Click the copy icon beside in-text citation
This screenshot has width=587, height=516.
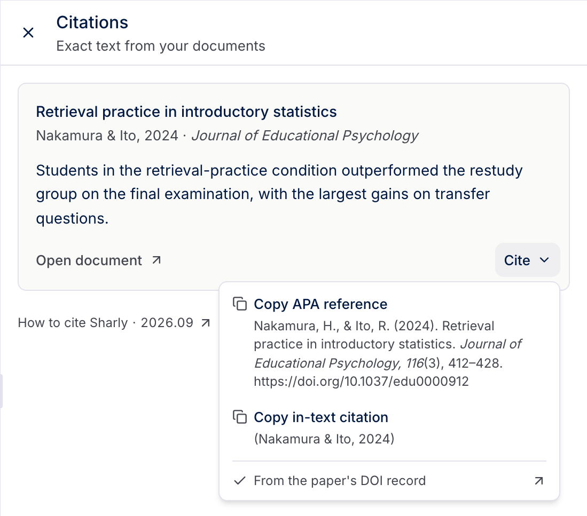pyautogui.click(x=240, y=417)
